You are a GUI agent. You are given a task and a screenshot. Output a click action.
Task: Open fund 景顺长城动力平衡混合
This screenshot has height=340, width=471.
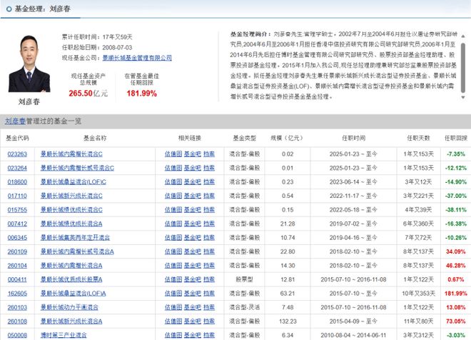coord(69,308)
